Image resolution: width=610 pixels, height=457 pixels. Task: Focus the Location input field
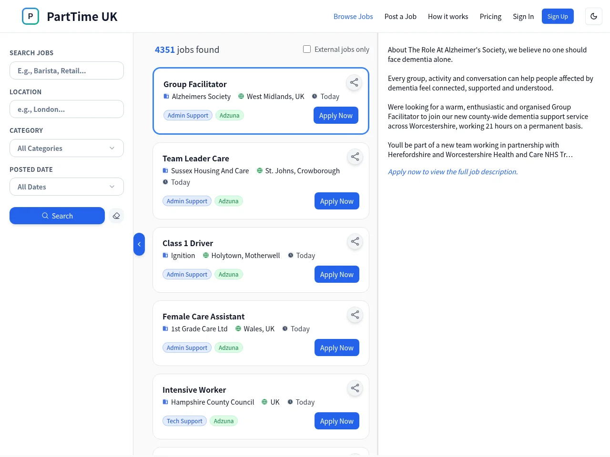67,109
